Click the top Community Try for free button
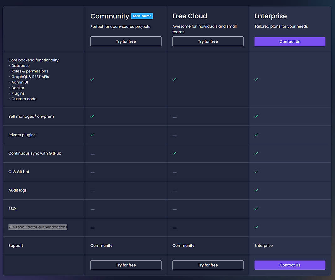The image size is (335, 280). coord(126,41)
